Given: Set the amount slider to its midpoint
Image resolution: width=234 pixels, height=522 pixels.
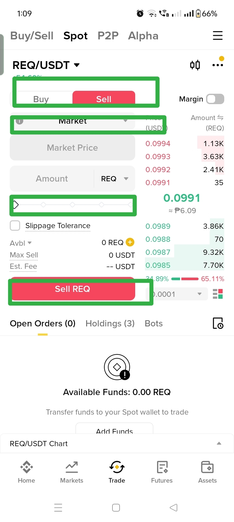Looking at the screenshot, I should 72,205.
